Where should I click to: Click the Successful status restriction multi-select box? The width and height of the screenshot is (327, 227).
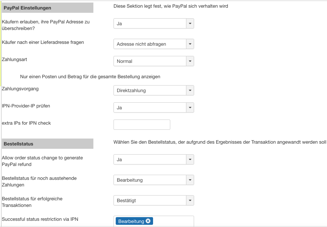click(172, 221)
